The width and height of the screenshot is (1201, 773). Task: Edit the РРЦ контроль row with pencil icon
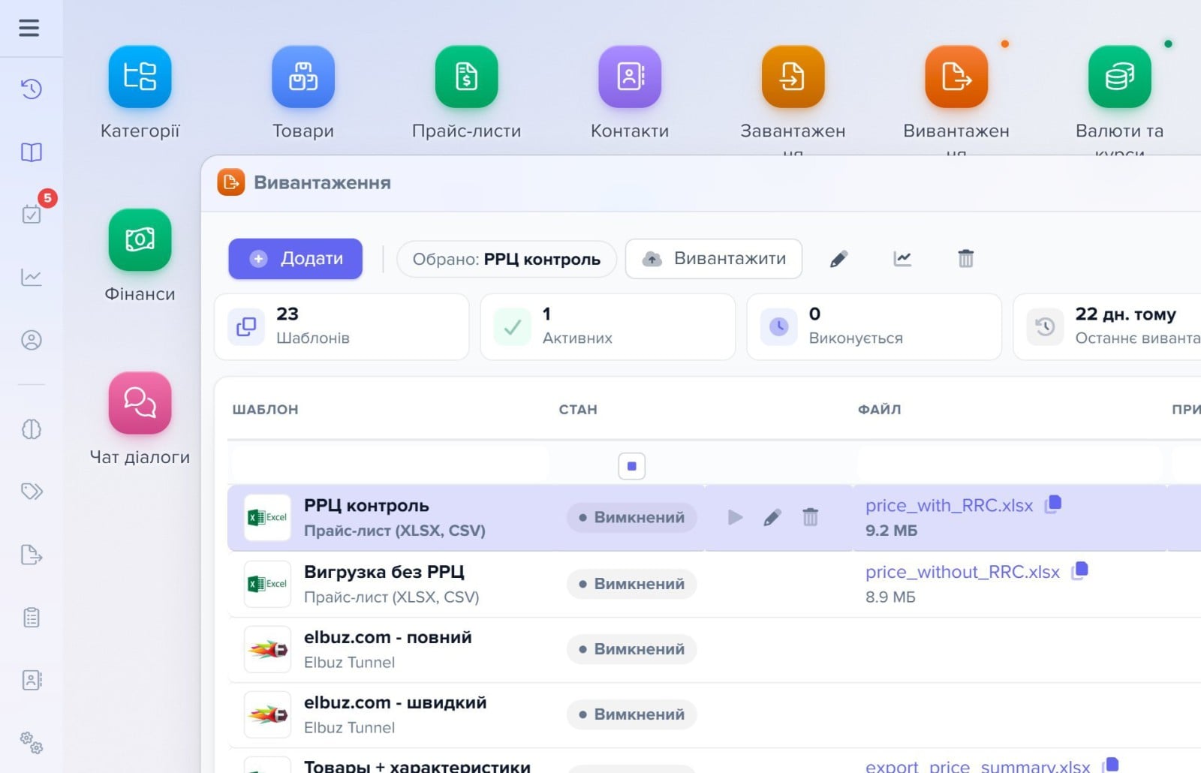click(x=772, y=517)
